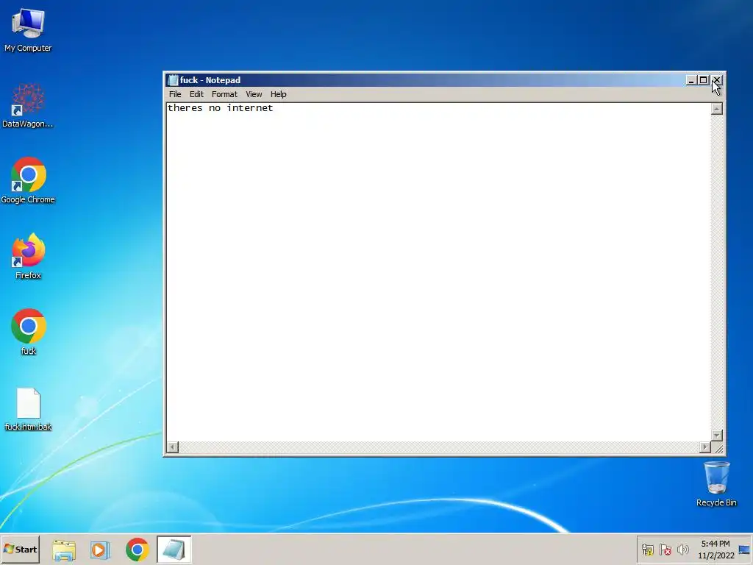Select the Google Chrome desktop shortcut
This screenshot has height=565, width=753.
click(x=28, y=181)
